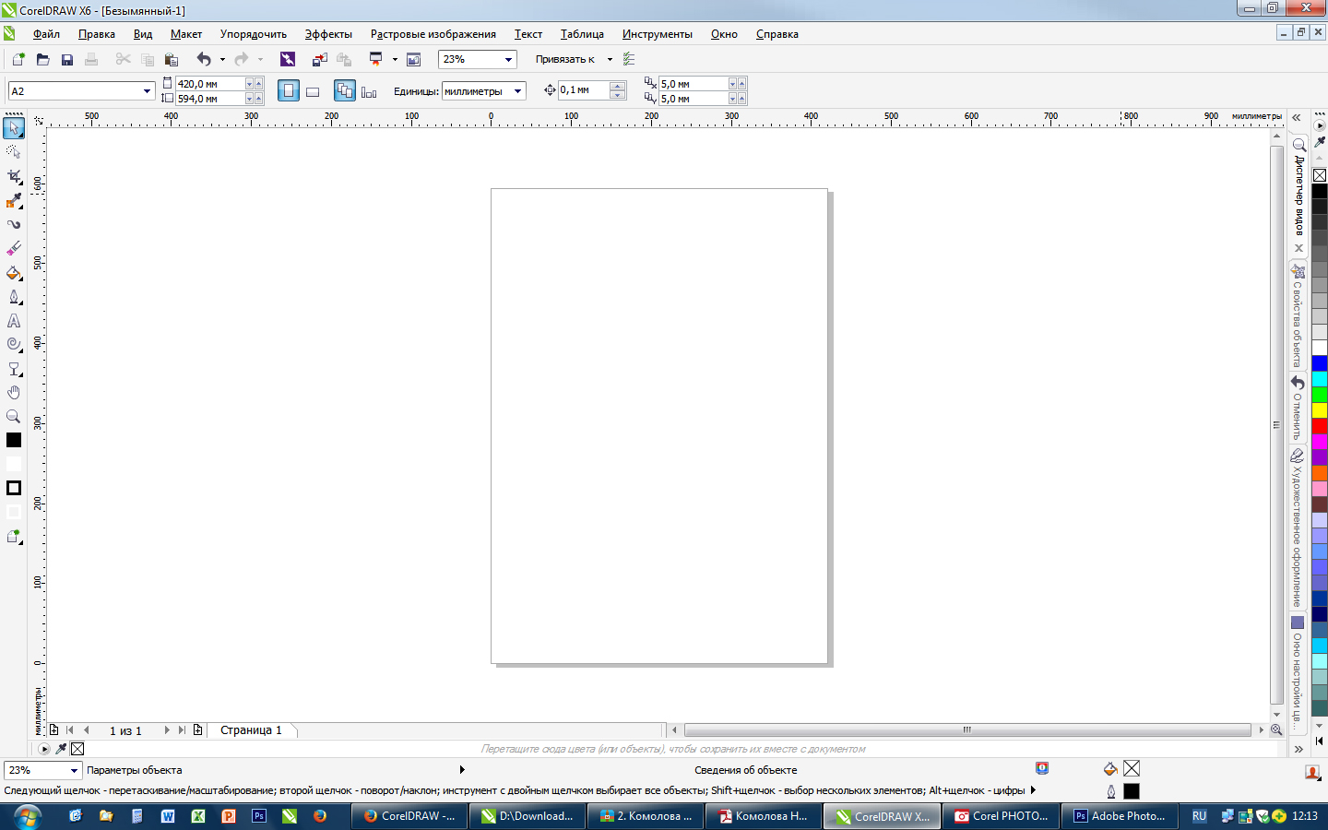The width and height of the screenshot is (1328, 830).
Task: Click the Welcome screen icon
Action: (414, 59)
